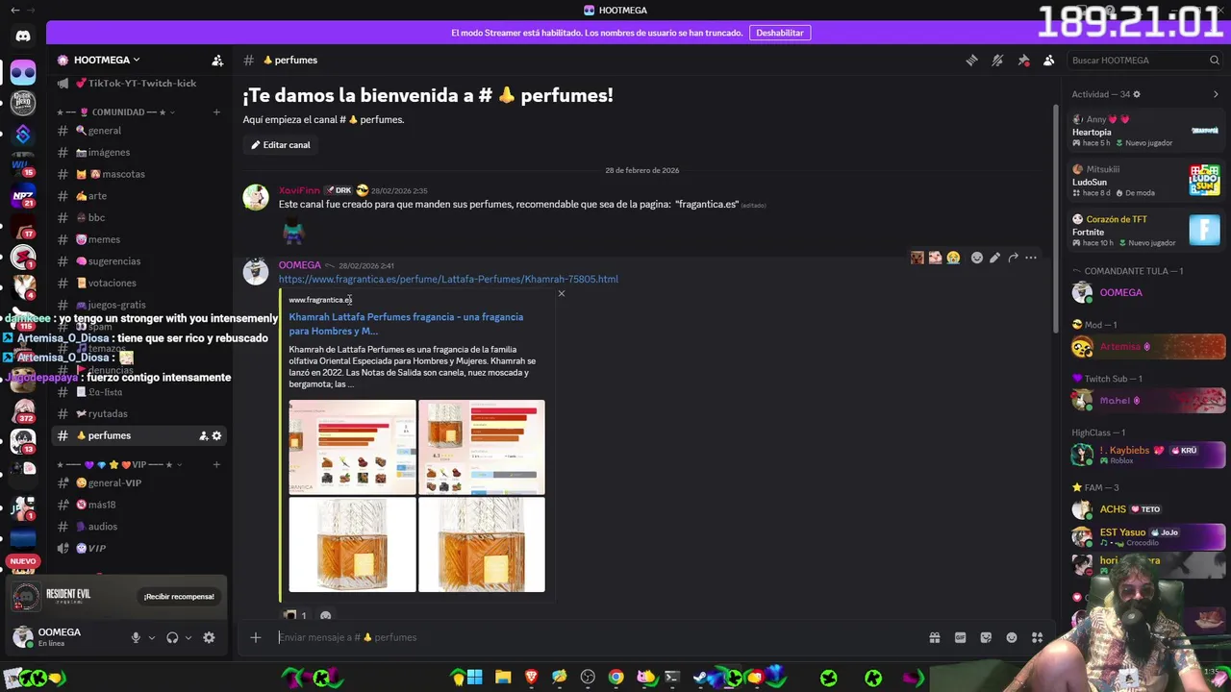Screen dimensions: 1231x692
Task: Toggle channel notification mute bell icon
Action: click(x=997, y=61)
